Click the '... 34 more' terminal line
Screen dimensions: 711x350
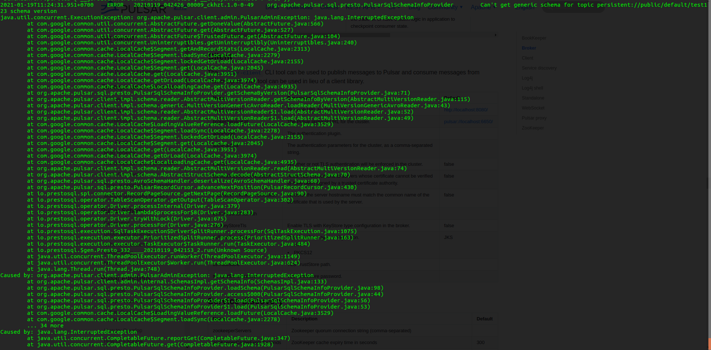tap(45, 326)
